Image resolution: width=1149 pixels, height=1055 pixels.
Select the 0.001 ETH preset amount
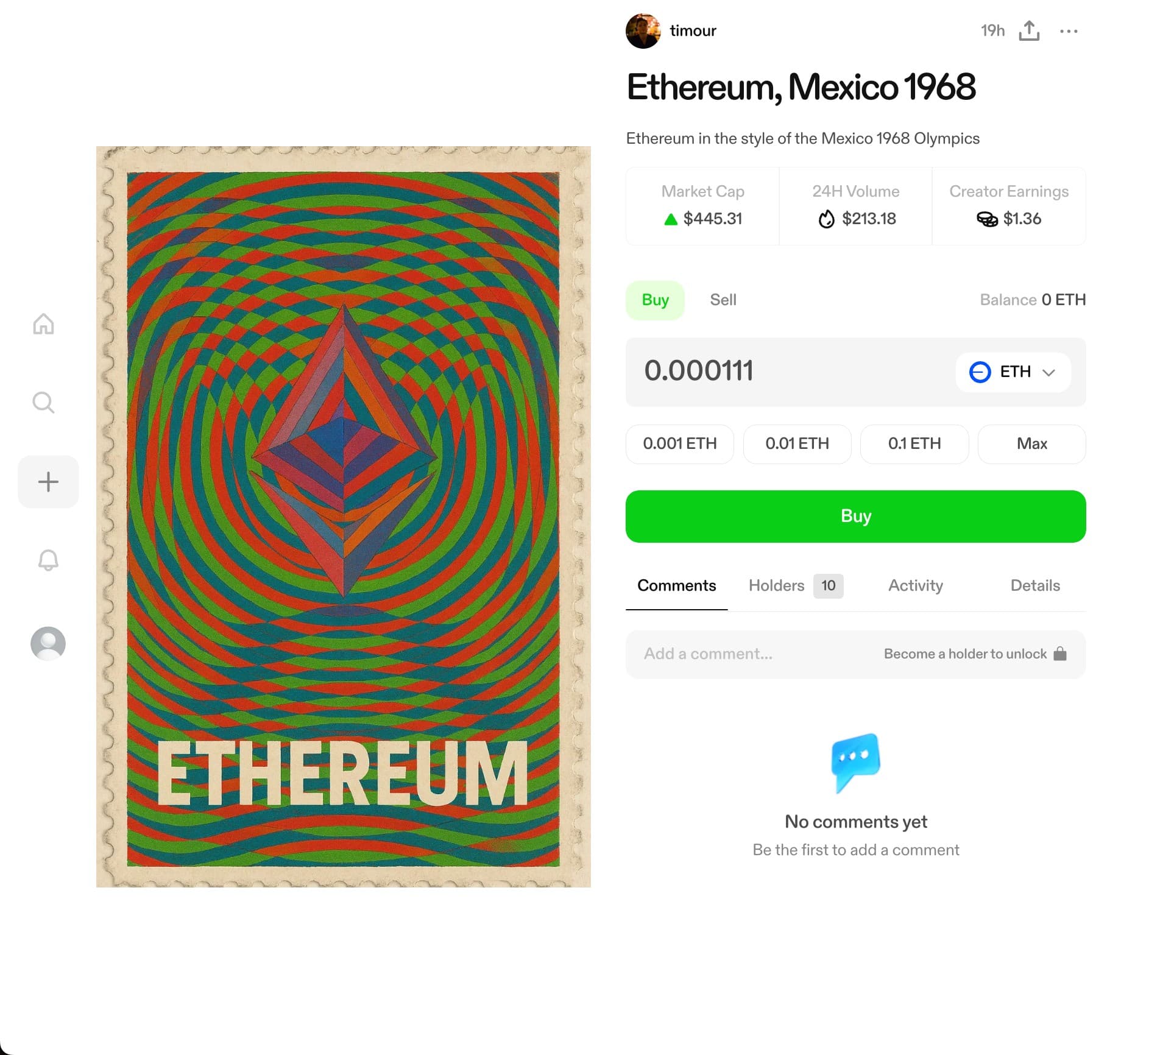tap(680, 443)
